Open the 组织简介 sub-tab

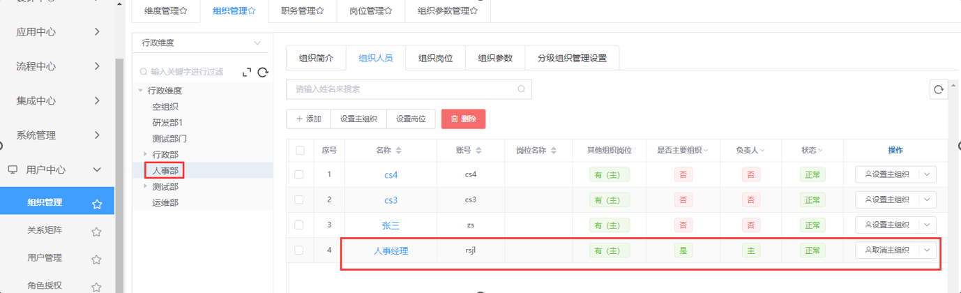pyautogui.click(x=316, y=58)
